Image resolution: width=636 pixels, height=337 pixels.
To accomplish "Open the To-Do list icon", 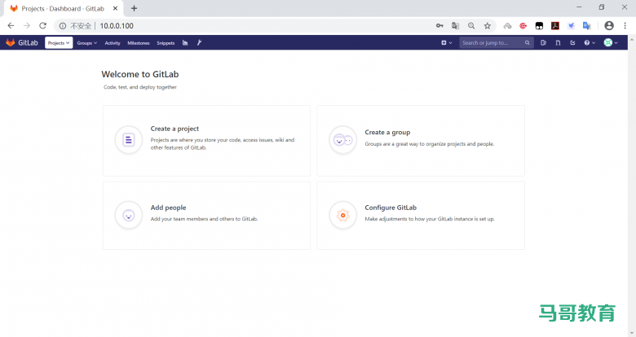I will (x=572, y=42).
